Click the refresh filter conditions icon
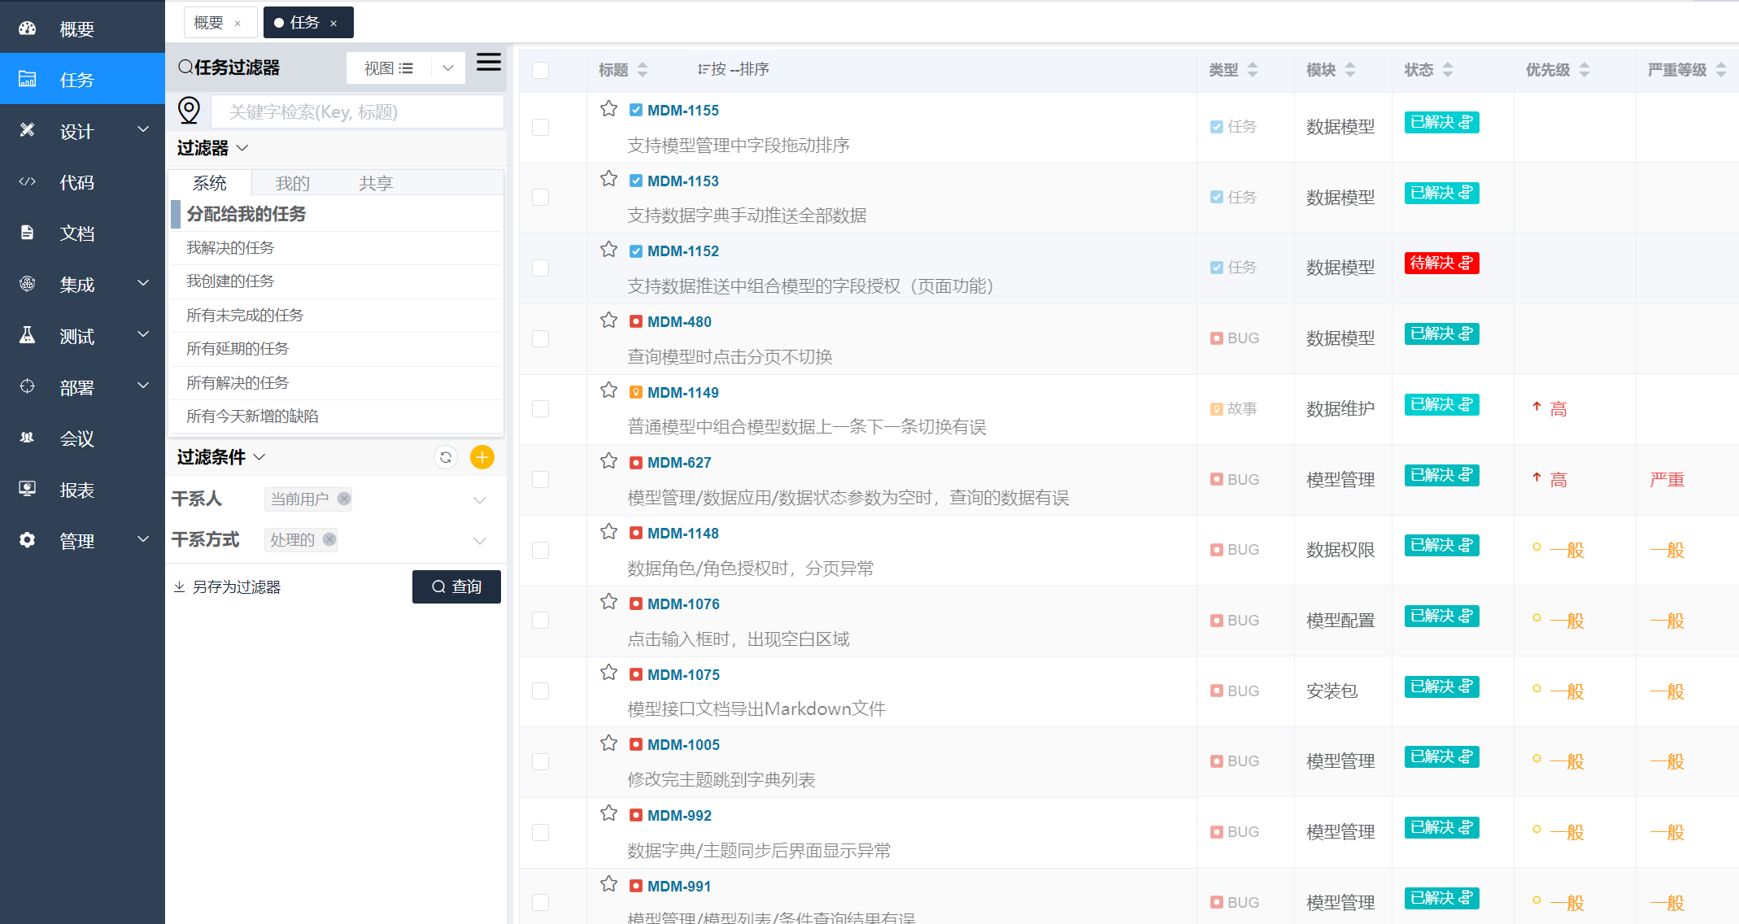 [446, 457]
